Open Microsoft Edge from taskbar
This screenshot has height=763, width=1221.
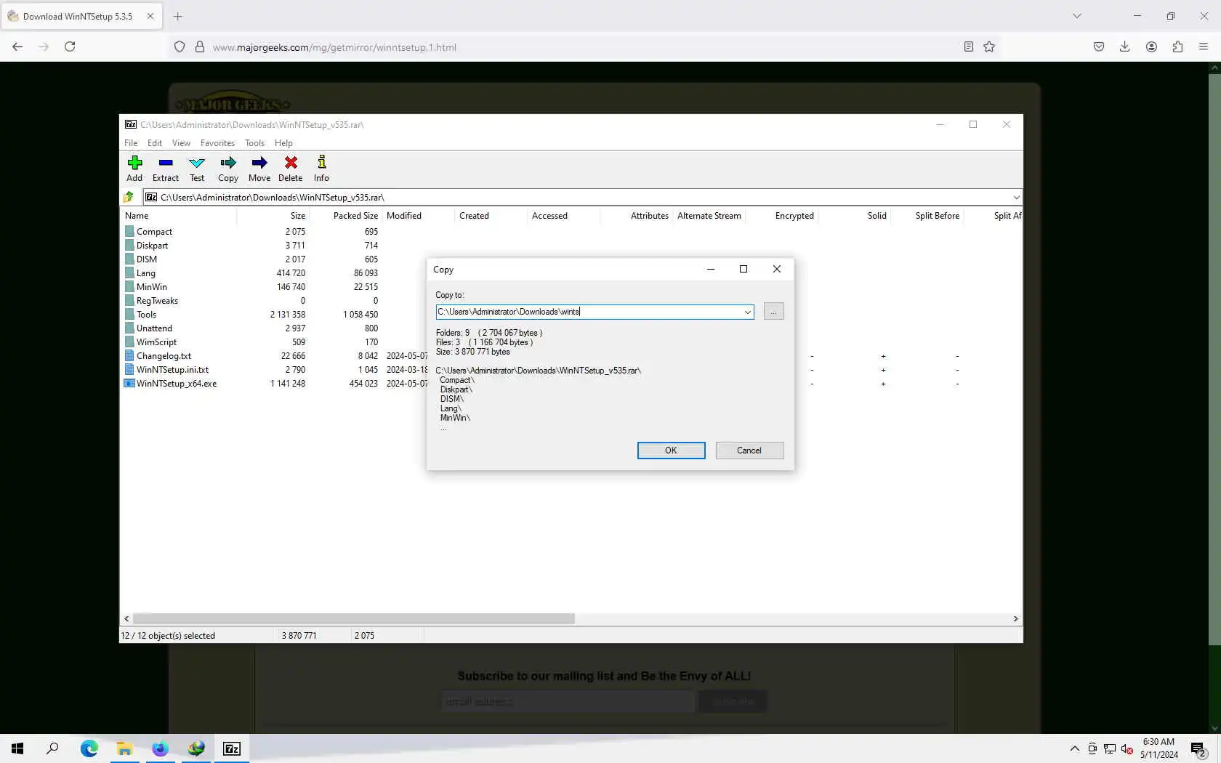[x=89, y=748]
